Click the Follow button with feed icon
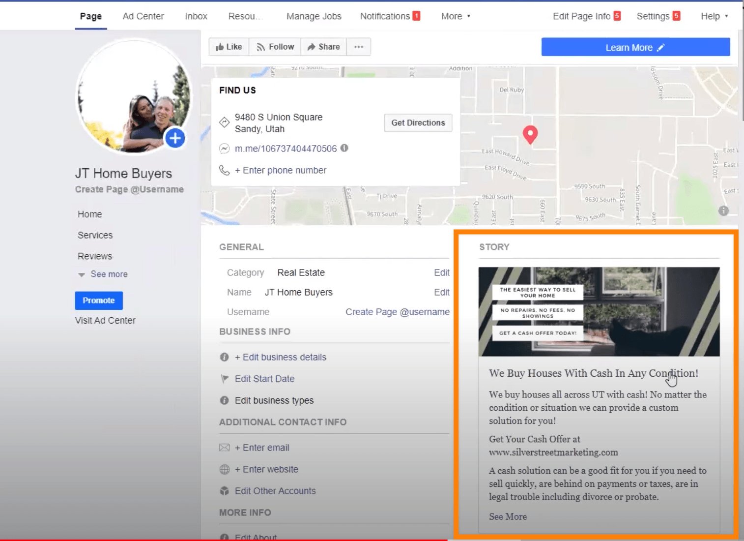Viewport: 744px width, 541px height. click(275, 47)
